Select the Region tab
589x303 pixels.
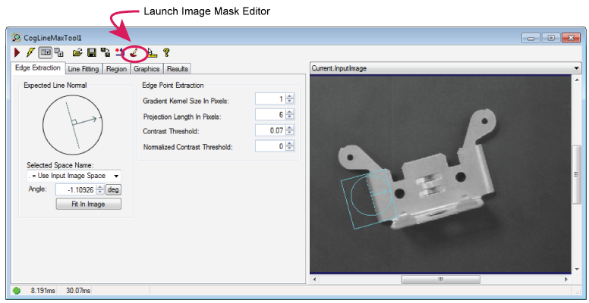coord(116,68)
